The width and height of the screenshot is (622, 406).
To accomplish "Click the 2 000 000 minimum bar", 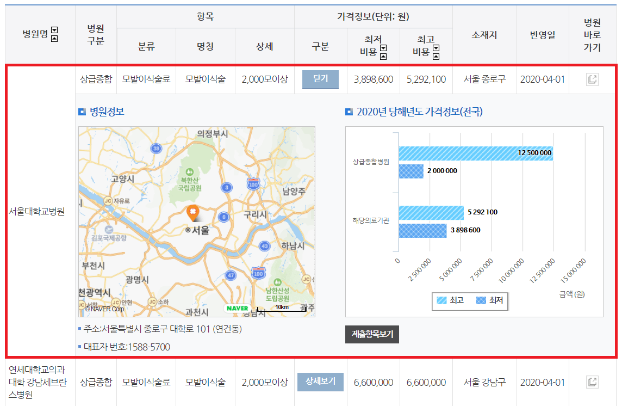I will click(411, 171).
